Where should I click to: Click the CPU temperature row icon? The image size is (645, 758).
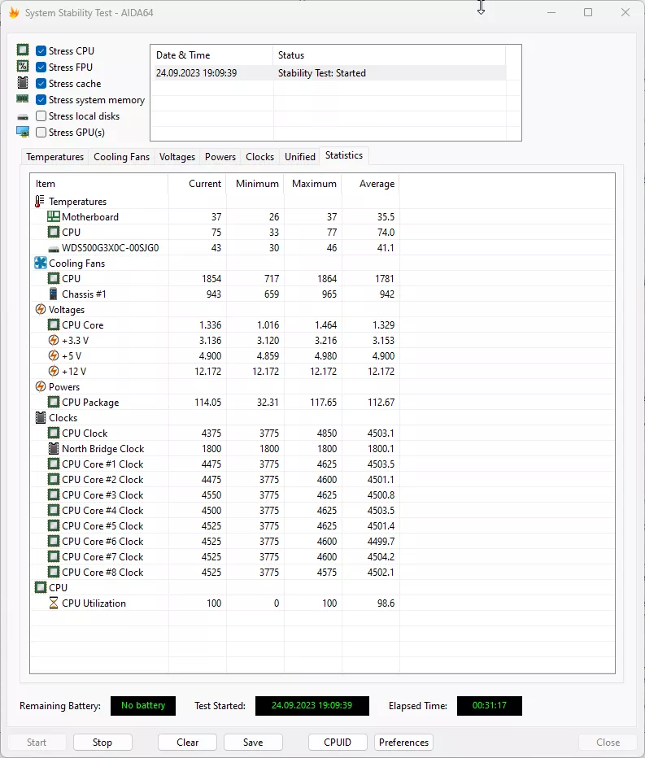54,232
